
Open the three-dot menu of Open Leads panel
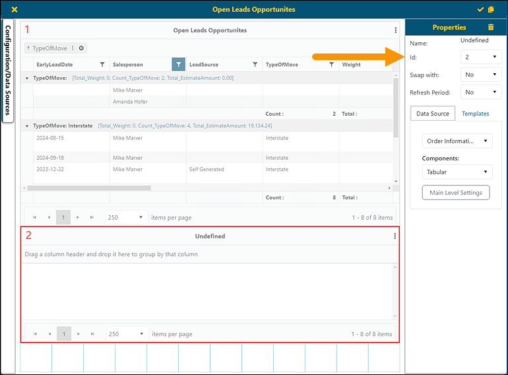click(395, 30)
